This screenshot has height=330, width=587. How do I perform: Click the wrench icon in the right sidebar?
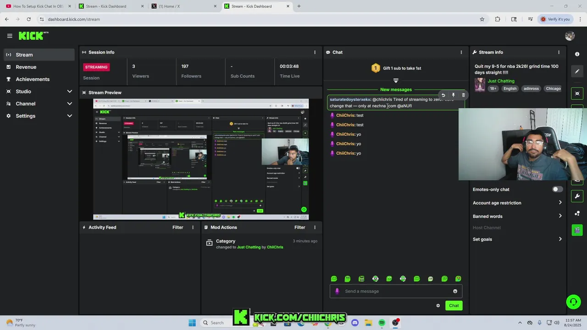[x=577, y=196]
